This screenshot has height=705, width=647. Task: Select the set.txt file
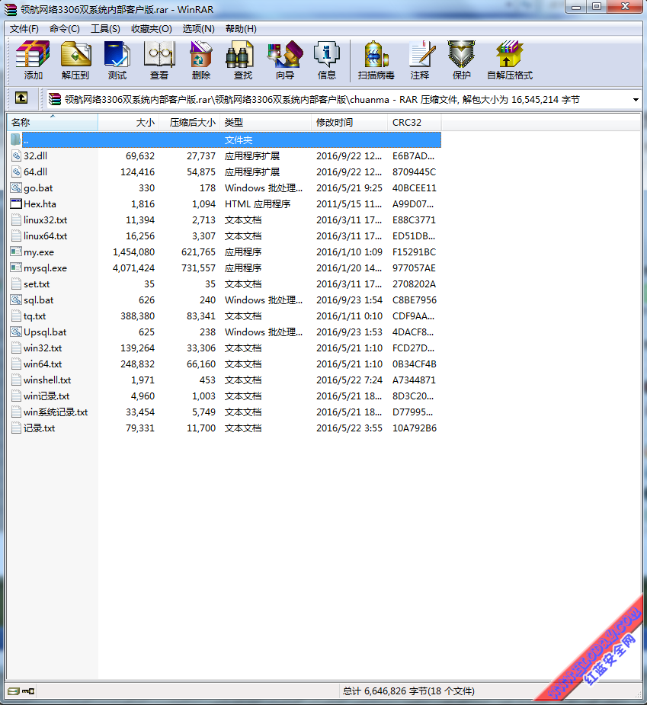(37, 284)
